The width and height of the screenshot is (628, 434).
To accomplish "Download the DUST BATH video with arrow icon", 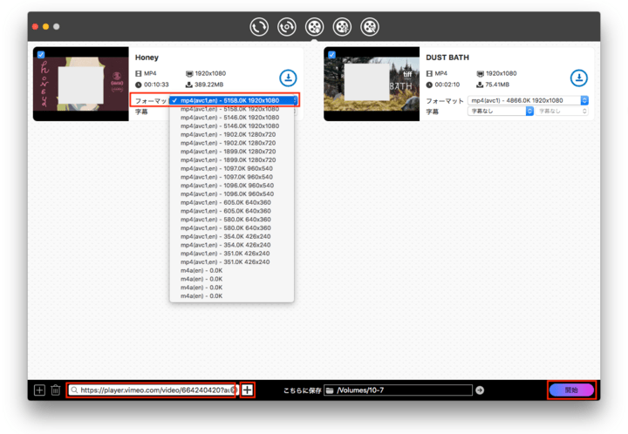I will [x=579, y=78].
